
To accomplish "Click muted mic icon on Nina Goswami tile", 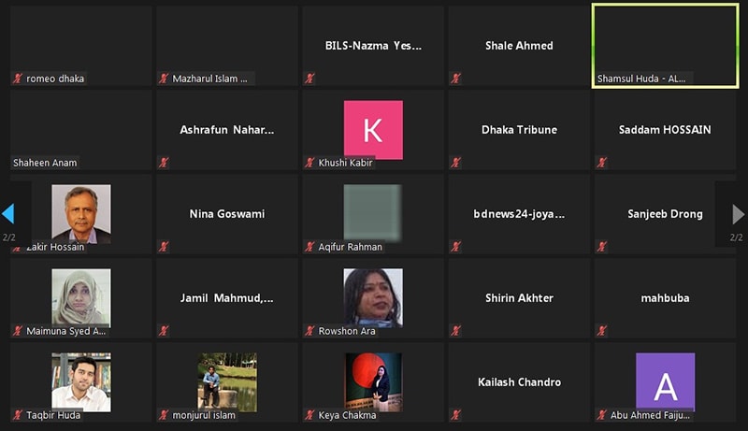I will point(164,247).
